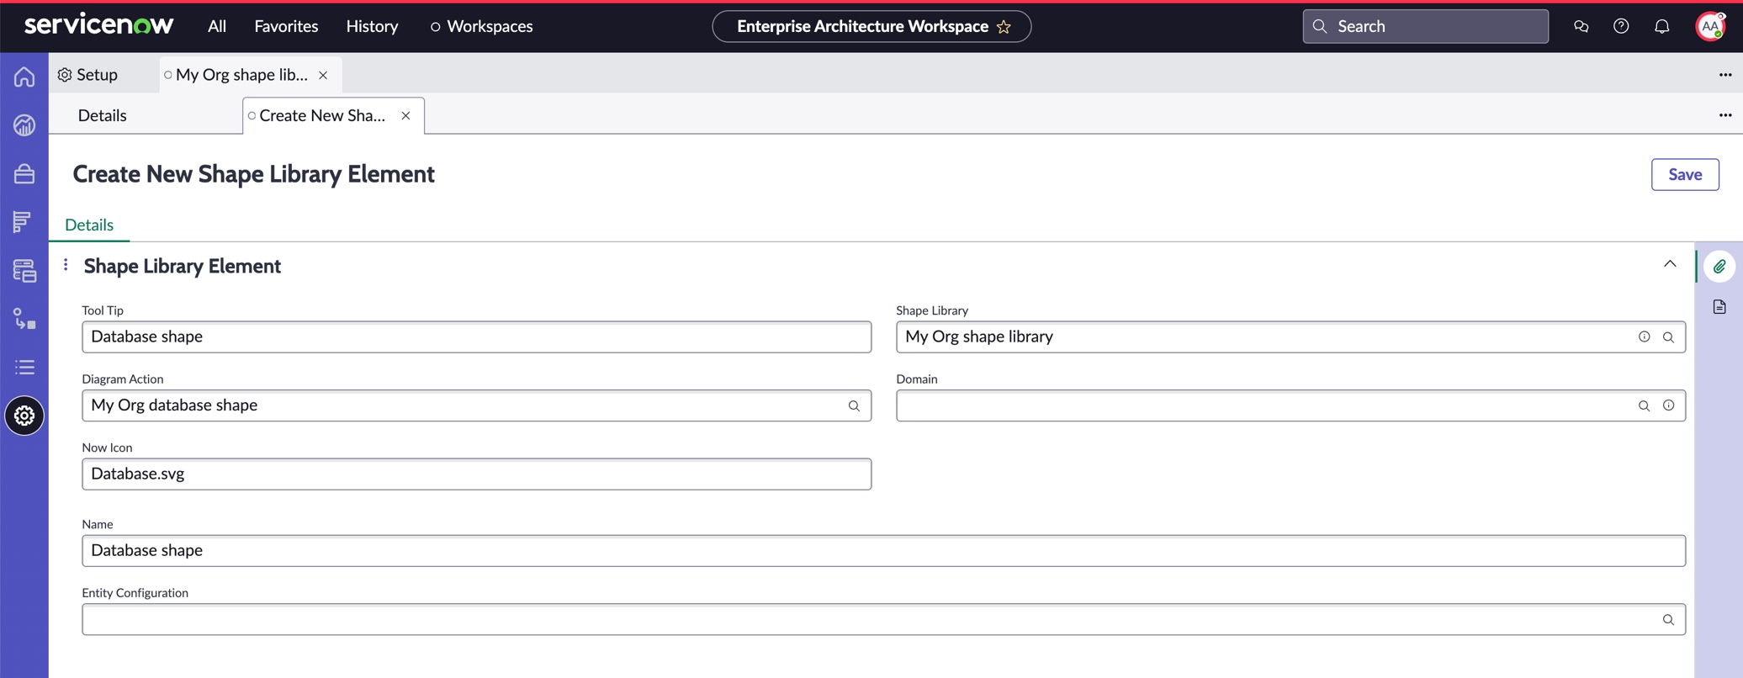Preview the Domain record info icon

point(1668,405)
